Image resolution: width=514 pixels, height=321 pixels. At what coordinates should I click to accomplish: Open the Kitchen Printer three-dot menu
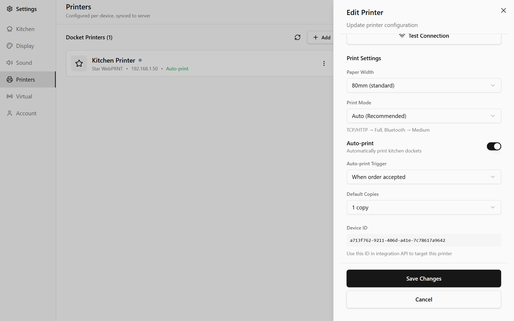point(324,63)
